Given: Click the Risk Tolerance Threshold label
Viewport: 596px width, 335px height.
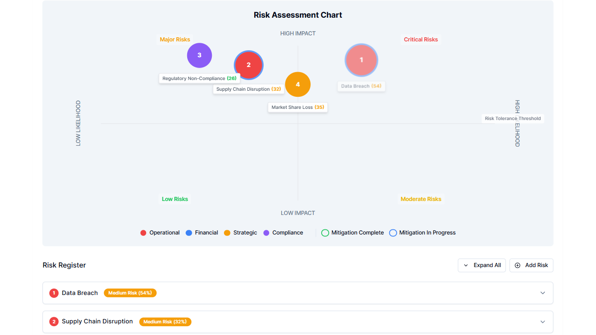Looking at the screenshot, I should (513, 118).
